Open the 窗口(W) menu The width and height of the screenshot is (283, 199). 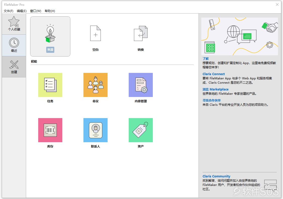35,11
